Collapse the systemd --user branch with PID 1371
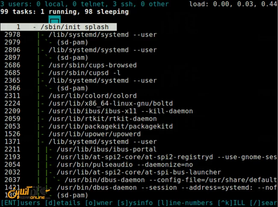 (x=42, y=142)
